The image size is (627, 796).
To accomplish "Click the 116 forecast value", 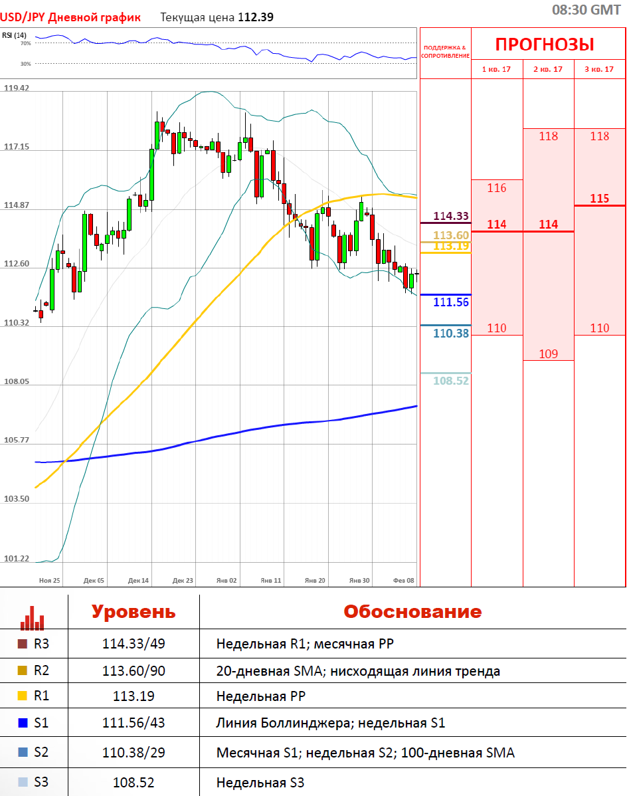I will pos(497,188).
